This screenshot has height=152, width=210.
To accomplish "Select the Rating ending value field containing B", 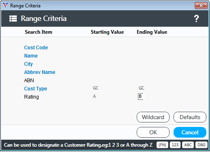I will [140, 97].
